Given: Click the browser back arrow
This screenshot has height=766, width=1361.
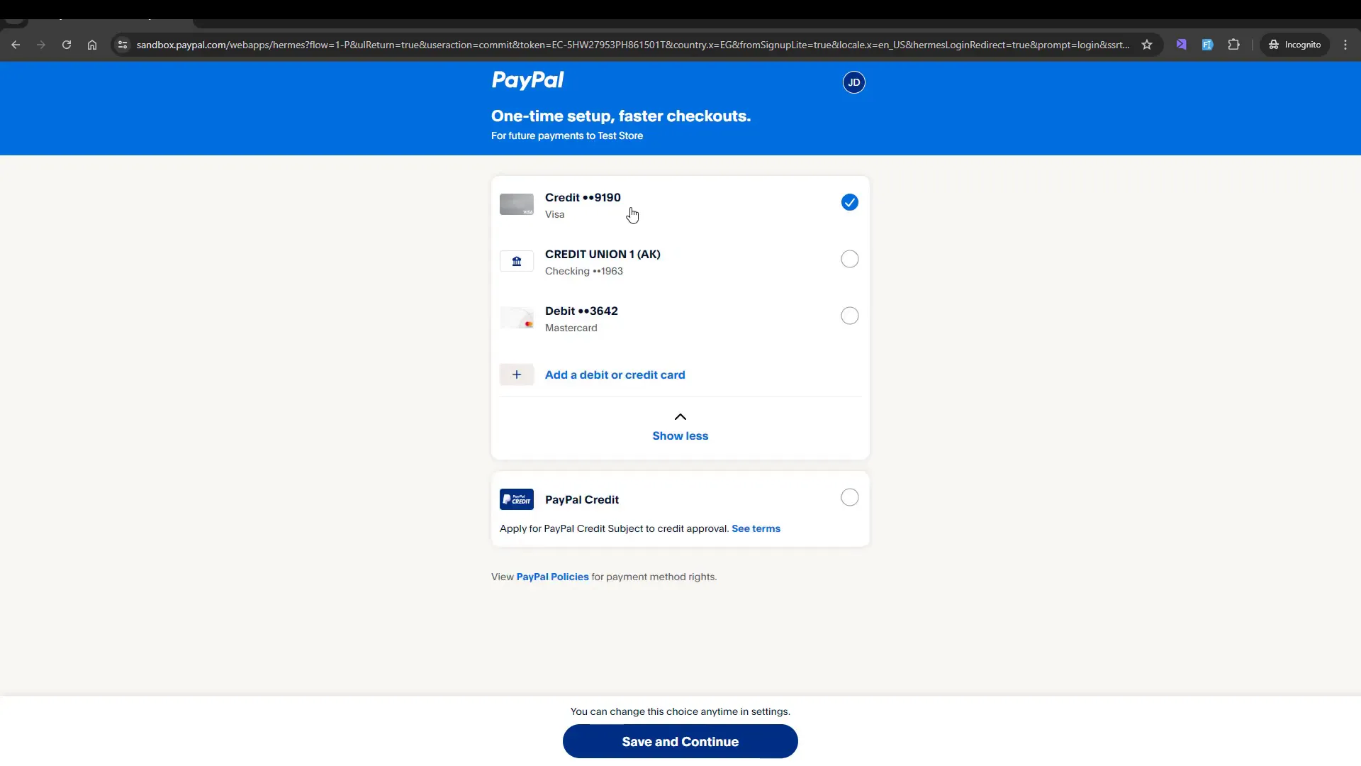Looking at the screenshot, I should click(16, 45).
